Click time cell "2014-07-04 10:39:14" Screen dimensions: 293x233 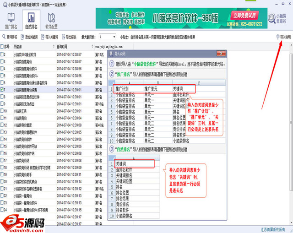[x=69, y=182]
